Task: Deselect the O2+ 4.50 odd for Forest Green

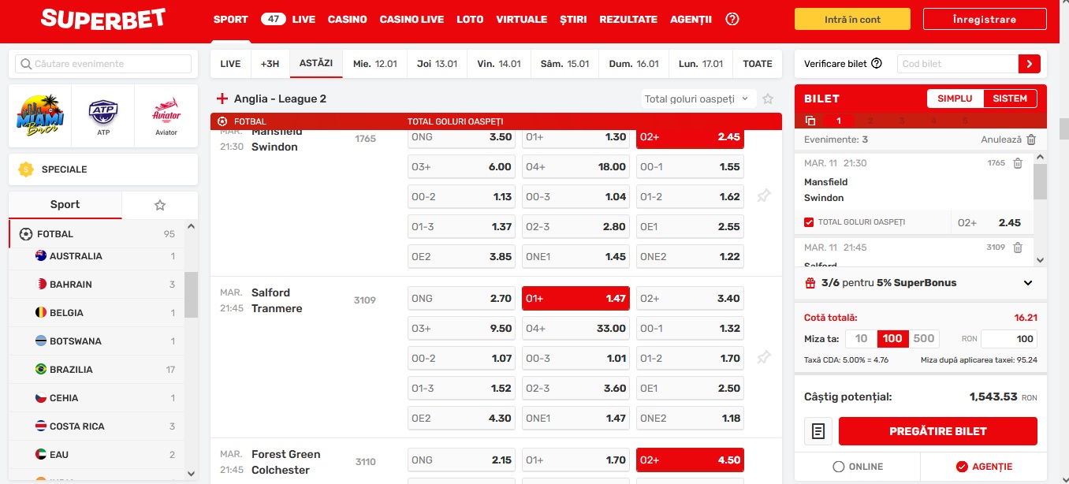Action: [x=690, y=460]
